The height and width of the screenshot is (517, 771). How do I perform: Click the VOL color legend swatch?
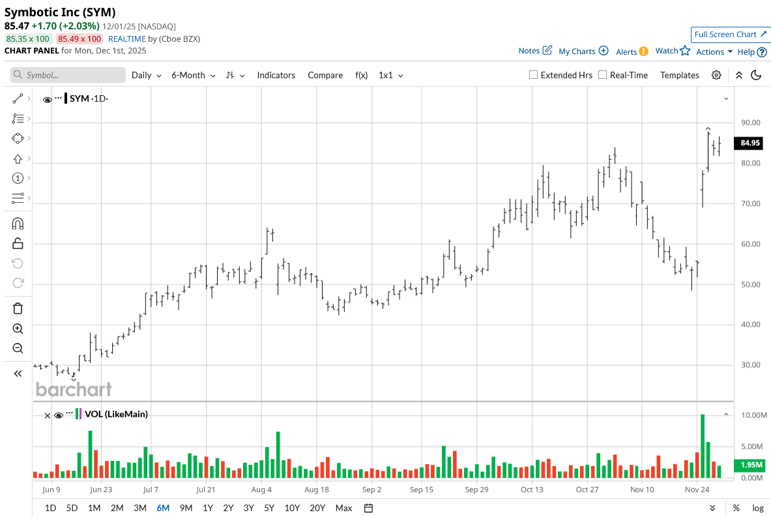click(x=79, y=414)
